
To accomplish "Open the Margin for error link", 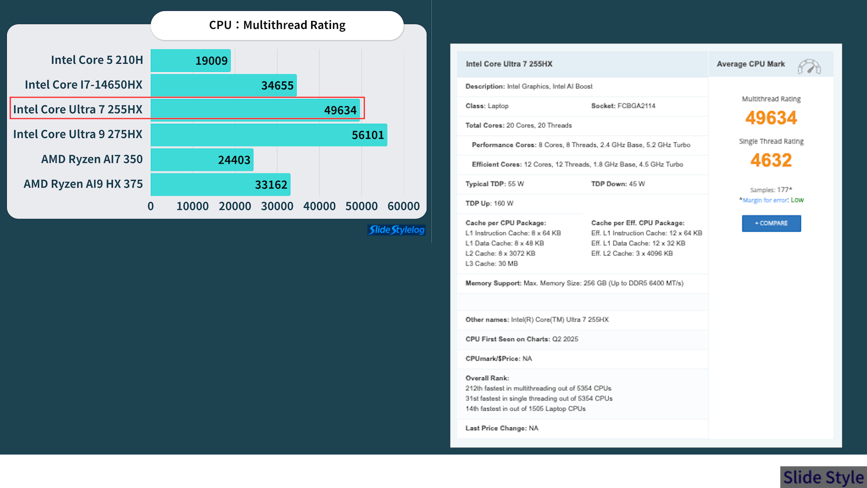I will coord(765,200).
